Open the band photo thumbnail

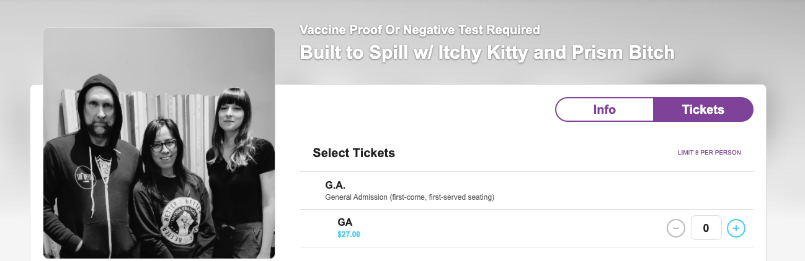point(159,143)
